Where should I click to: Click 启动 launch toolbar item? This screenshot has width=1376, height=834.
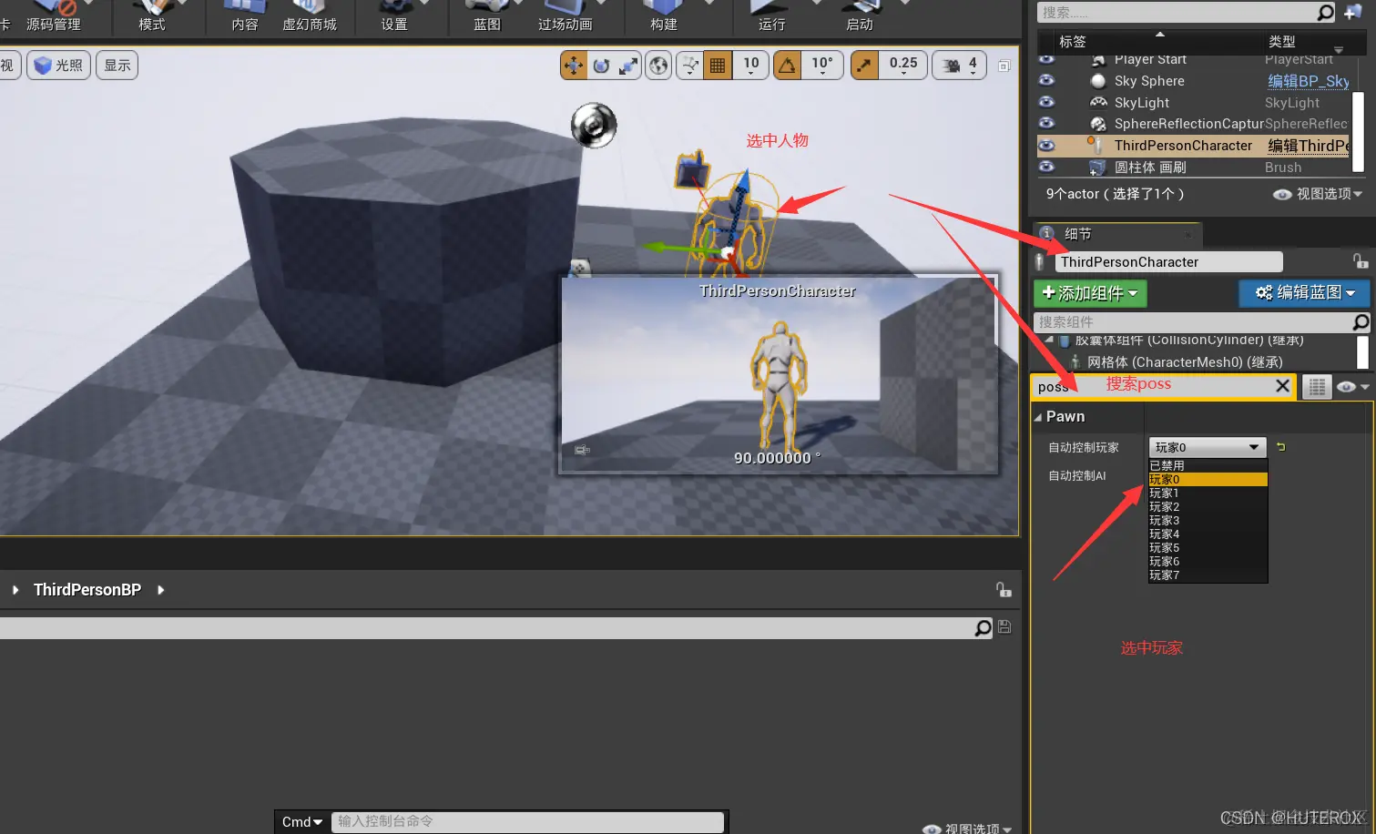[x=860, y=18]
